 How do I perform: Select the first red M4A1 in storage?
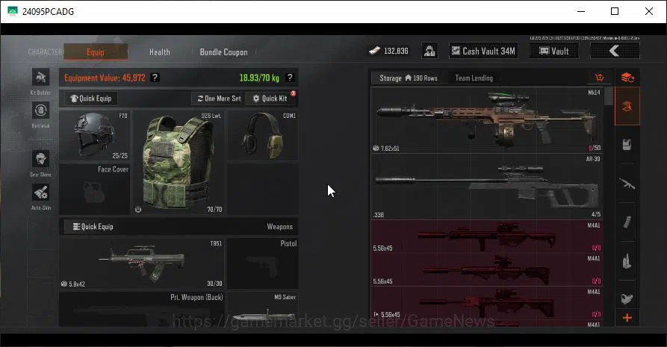(x=487, y=237)
